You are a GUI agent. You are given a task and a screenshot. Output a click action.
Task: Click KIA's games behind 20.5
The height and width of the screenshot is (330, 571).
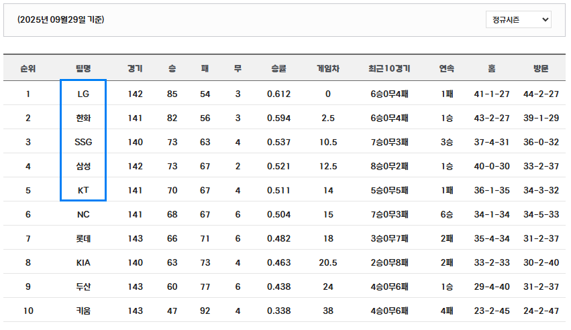pos(328,263)
